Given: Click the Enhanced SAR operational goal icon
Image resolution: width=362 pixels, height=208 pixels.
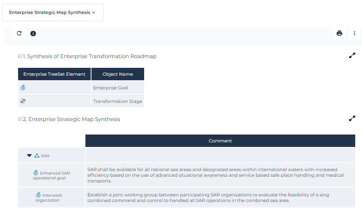Looking at the screenshot, I should click(36, 173).
